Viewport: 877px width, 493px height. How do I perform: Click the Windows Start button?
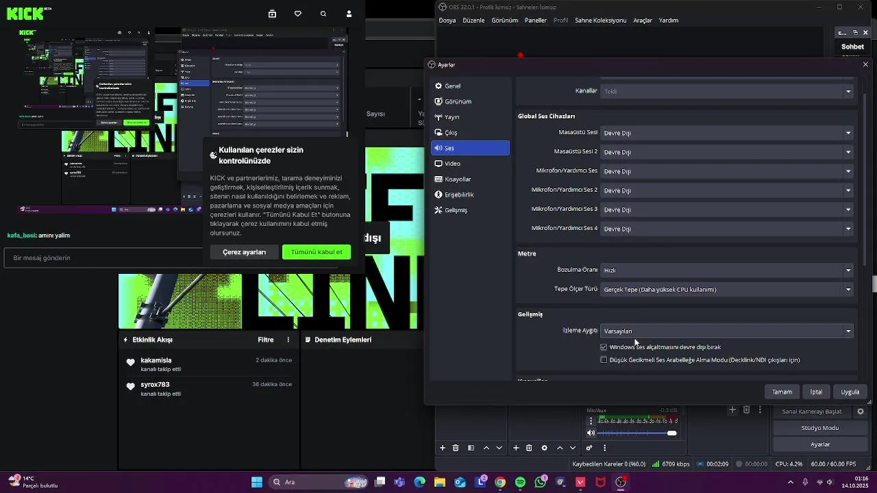257,482
